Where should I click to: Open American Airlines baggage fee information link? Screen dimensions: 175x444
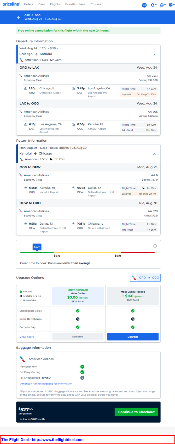point(46,384)
